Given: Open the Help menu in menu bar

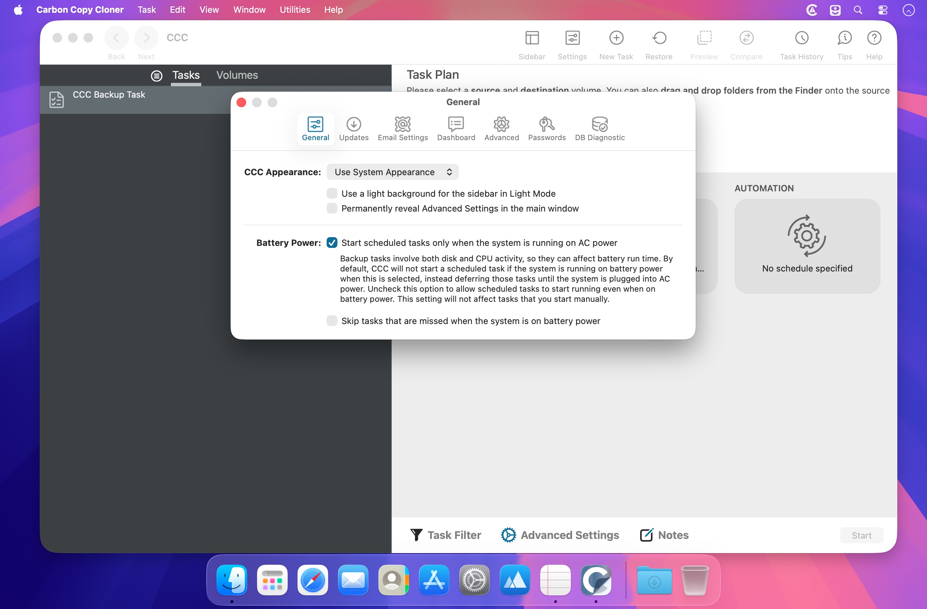Looking at the screenshot, I should [333, 10].
